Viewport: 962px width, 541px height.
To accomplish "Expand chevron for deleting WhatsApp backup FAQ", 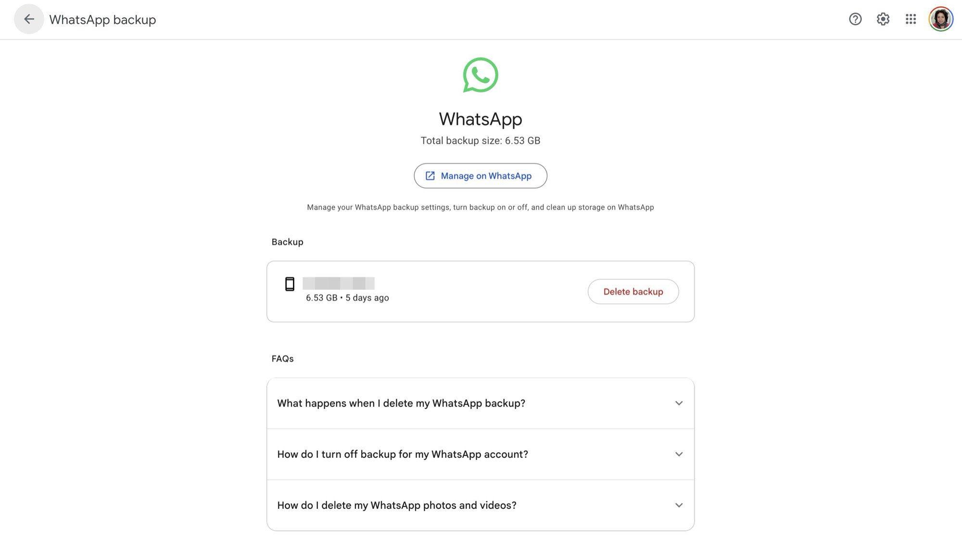I will pyautogui.click(x=679, y=403).
